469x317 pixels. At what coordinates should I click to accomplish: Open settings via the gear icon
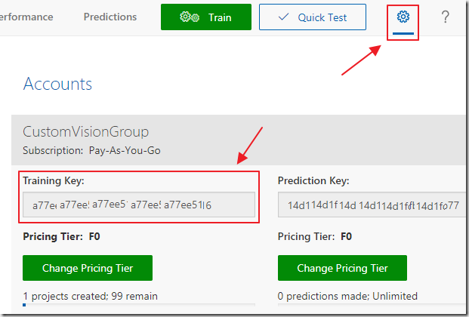403,17
